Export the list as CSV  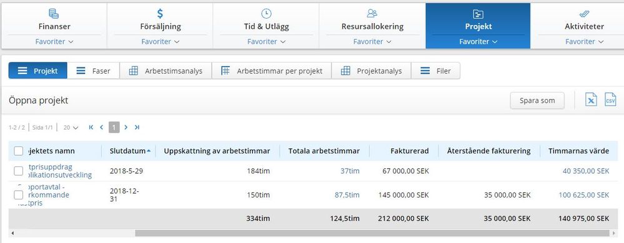coord(610,99)
